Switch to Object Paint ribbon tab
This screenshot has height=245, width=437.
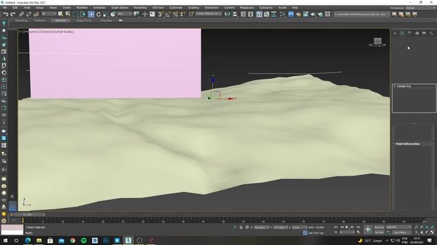tap(83, 20)
